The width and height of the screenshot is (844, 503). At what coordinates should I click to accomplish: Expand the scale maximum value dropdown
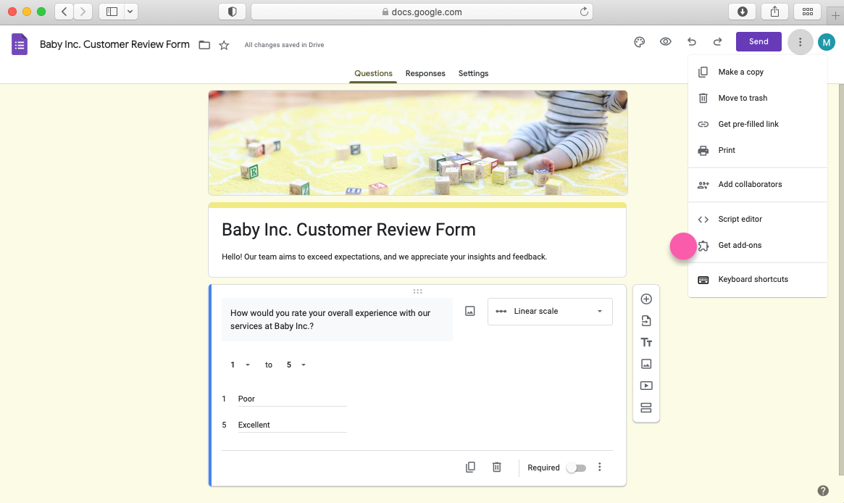(296, 365)
